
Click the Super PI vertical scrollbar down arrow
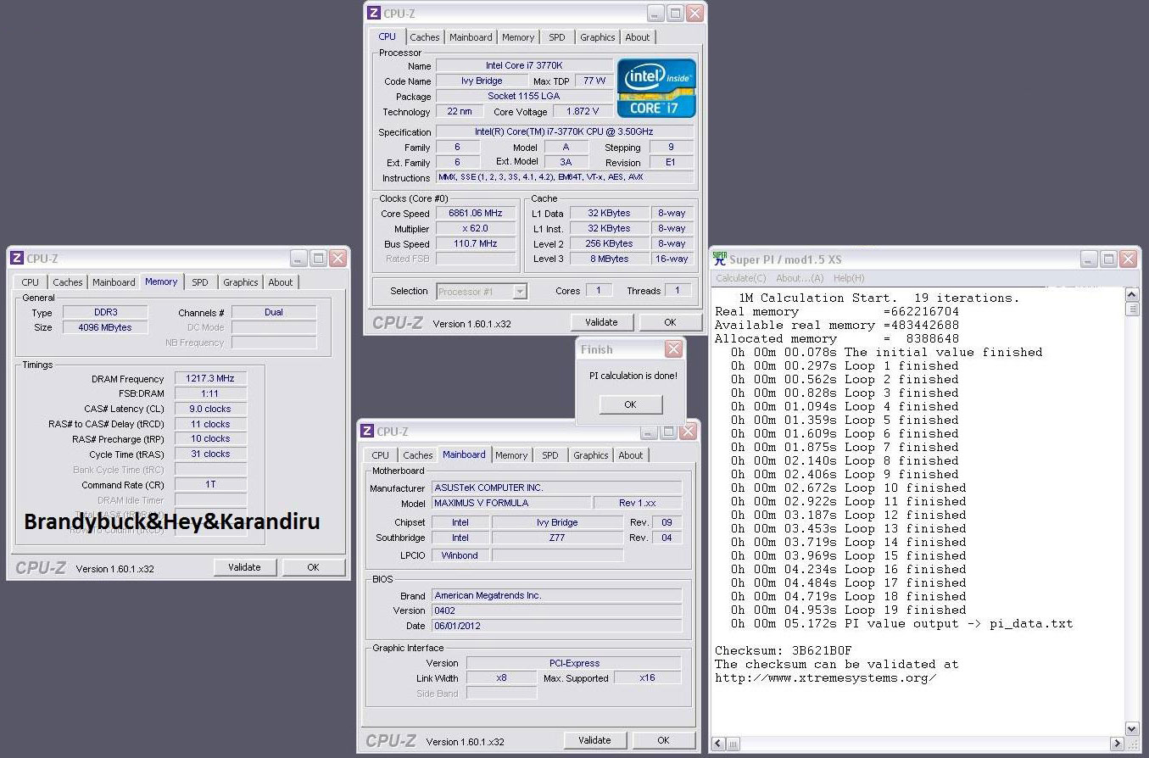click(x=1131, y=729)
